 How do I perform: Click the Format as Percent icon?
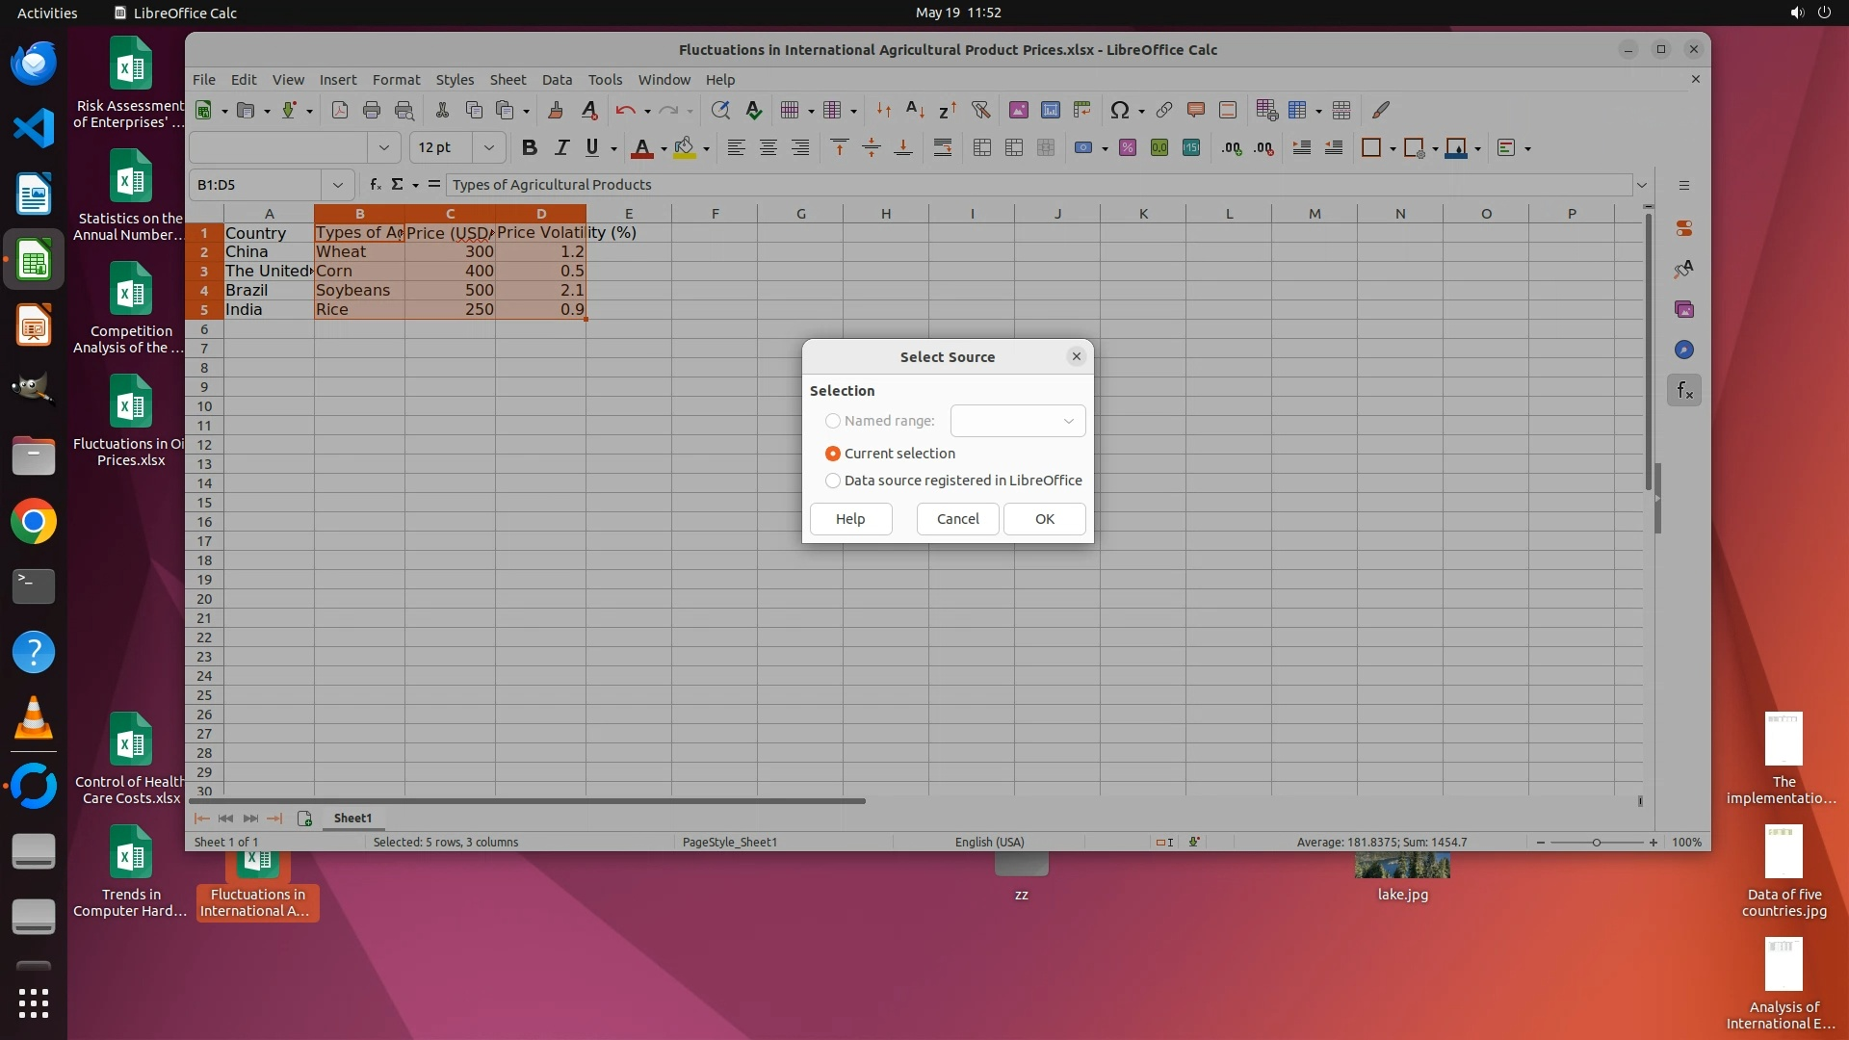pos(1128,147)
